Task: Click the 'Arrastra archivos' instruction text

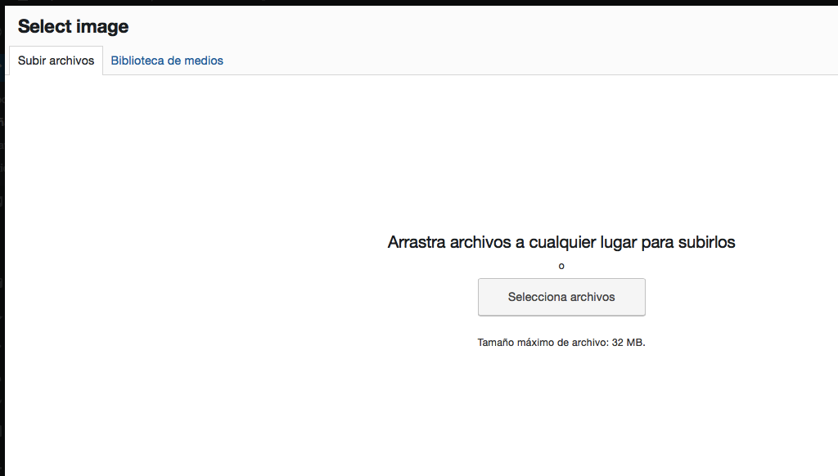Action: point(561,242)
